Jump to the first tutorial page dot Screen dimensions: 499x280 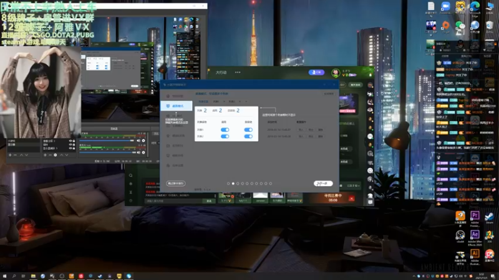click(228, 184)
